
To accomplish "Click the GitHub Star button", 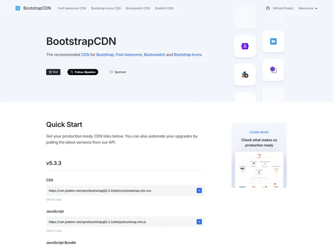I will pos(53,72).
